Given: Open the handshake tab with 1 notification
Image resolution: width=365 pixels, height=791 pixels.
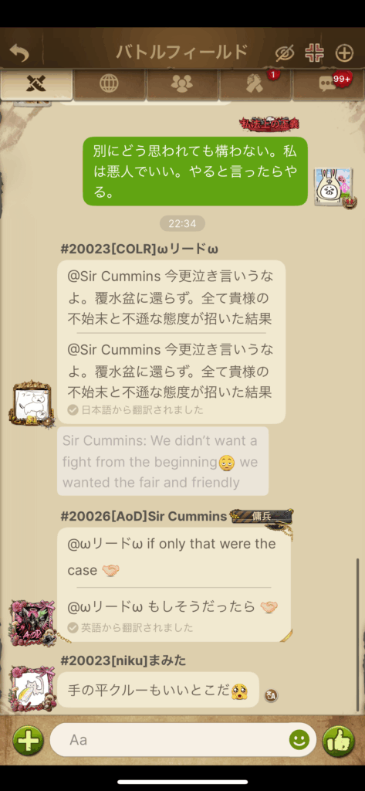Looking at the screenshot, I should (x=255, y=83).
